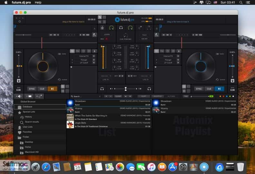The image size is (255, 174).
Task: Select right deck FX1 tab
Action: click(156, 51)
